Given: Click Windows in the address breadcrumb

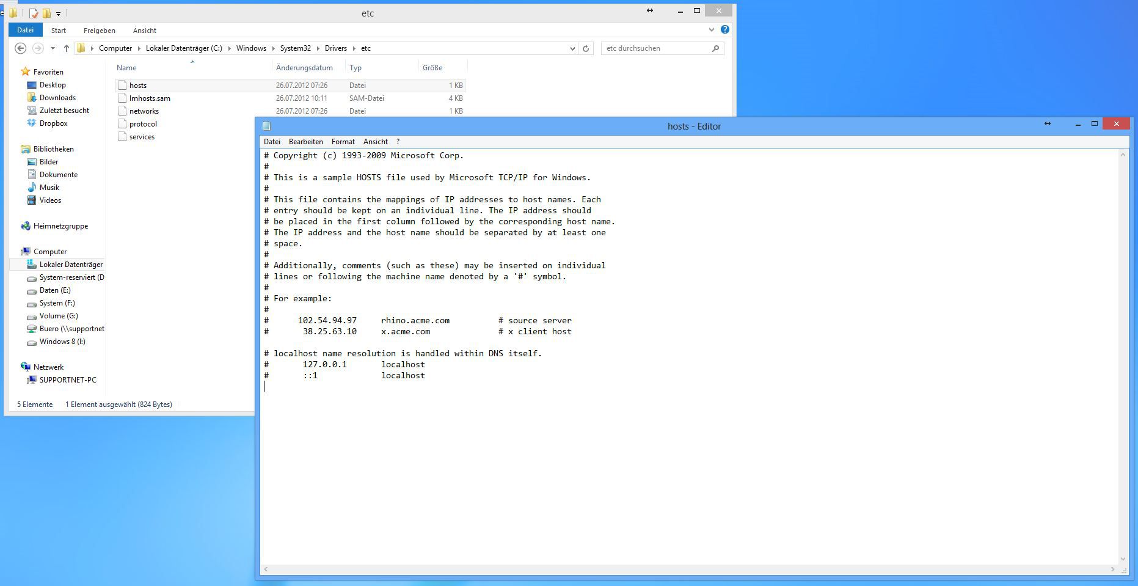Looking at the screenshot, I should click(x=251, y=48).
